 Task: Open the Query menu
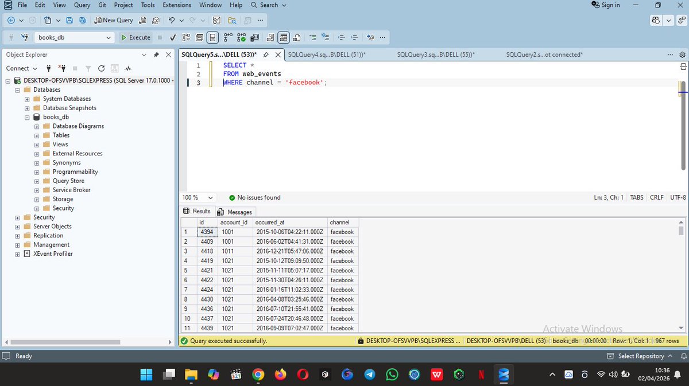[x=82, y=5]
